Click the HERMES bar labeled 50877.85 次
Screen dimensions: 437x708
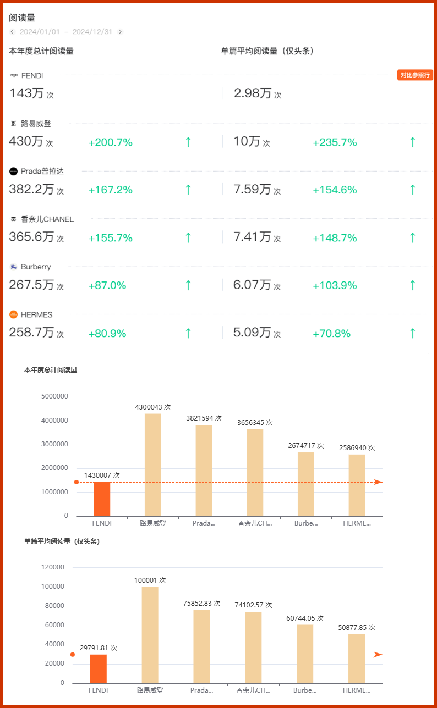coord(357,659)
